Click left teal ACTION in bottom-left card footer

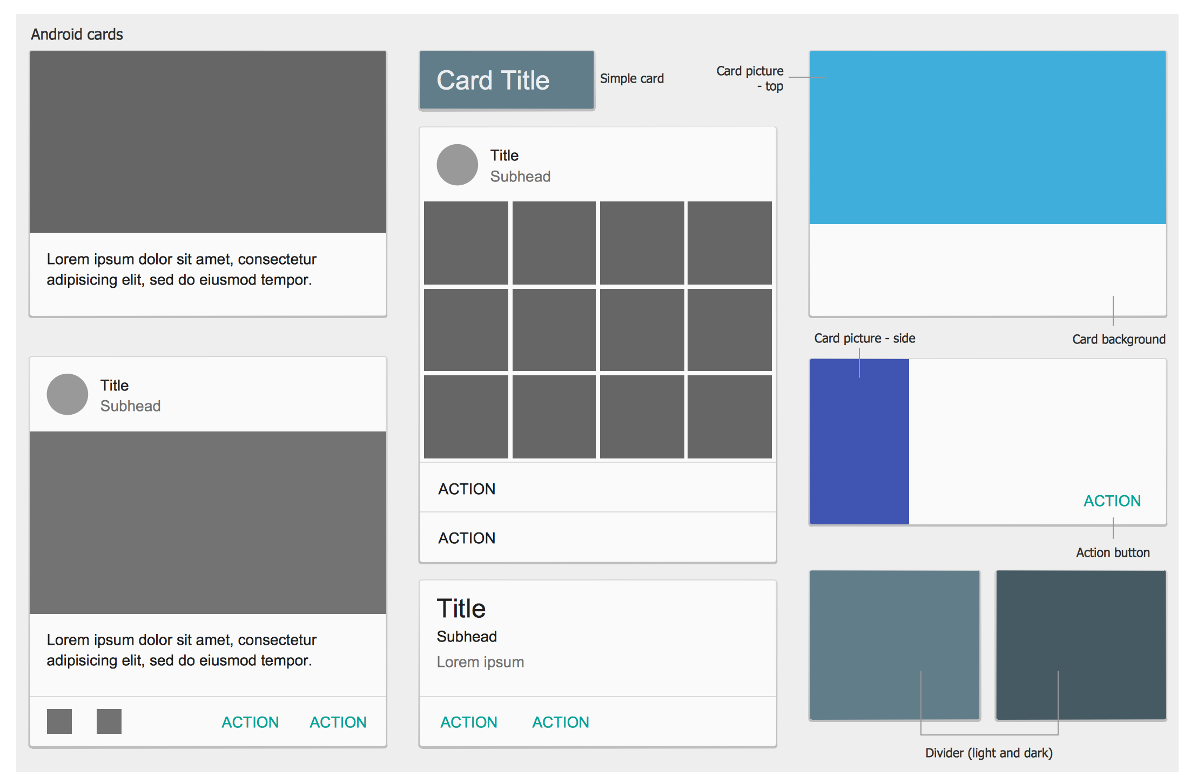250,722
